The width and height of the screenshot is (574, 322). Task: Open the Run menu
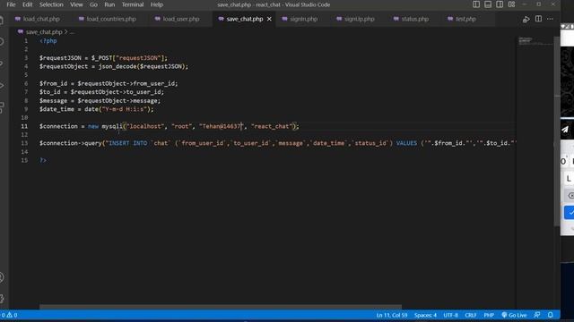click(x=109, y=4)
